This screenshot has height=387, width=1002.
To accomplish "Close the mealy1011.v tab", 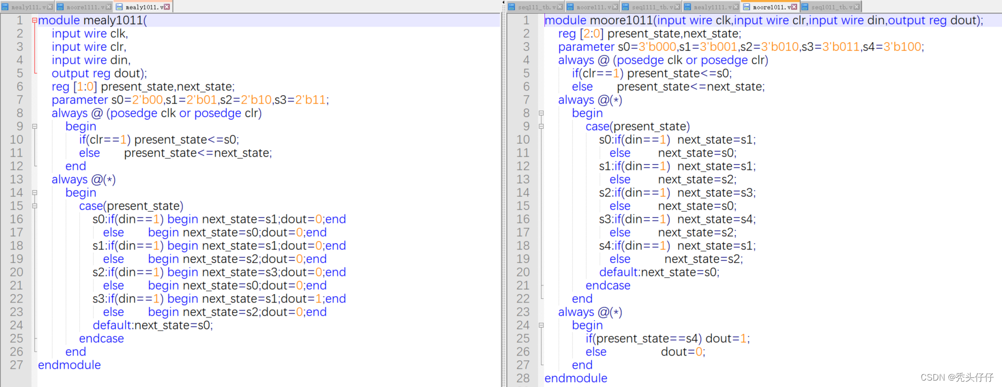I will pos(168,7).
